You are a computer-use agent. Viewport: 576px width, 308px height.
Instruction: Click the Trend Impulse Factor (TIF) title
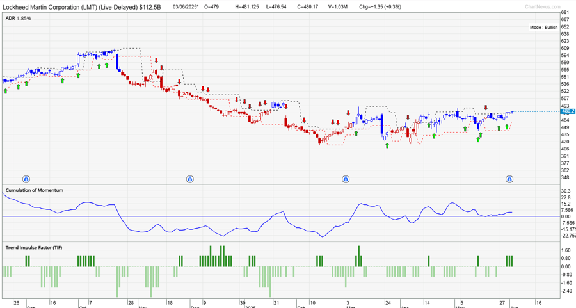point(34,248)
